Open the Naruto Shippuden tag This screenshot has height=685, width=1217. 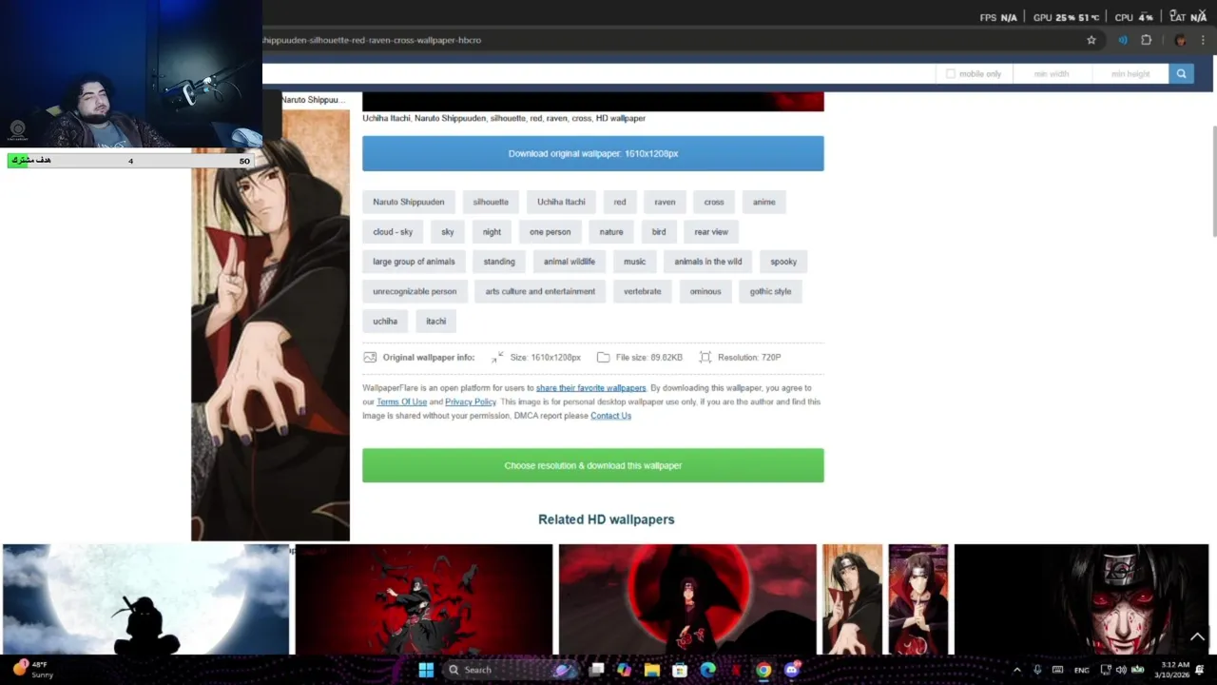click(x=408, y=202)
